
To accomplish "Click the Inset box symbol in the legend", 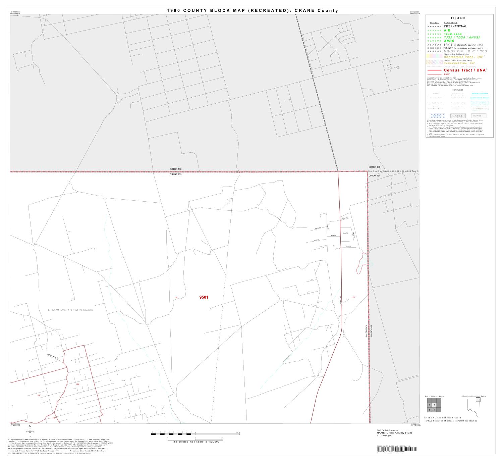I will [458, 115].
